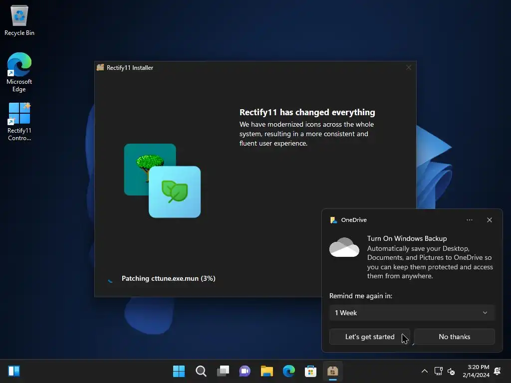The image size is (511, 383).
Task: Open volume muted tray icon
Action: [451, 371]
